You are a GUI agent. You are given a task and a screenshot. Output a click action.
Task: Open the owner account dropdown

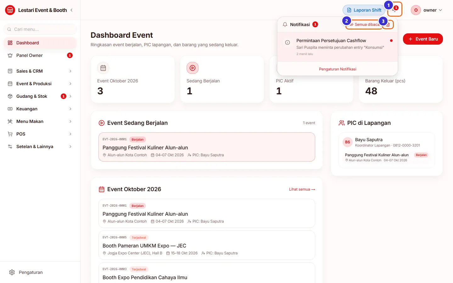point(427,10)
